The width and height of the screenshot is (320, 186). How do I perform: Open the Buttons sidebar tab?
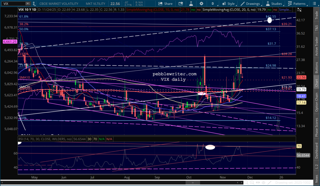pyautogui.click(x=317, y=68)
